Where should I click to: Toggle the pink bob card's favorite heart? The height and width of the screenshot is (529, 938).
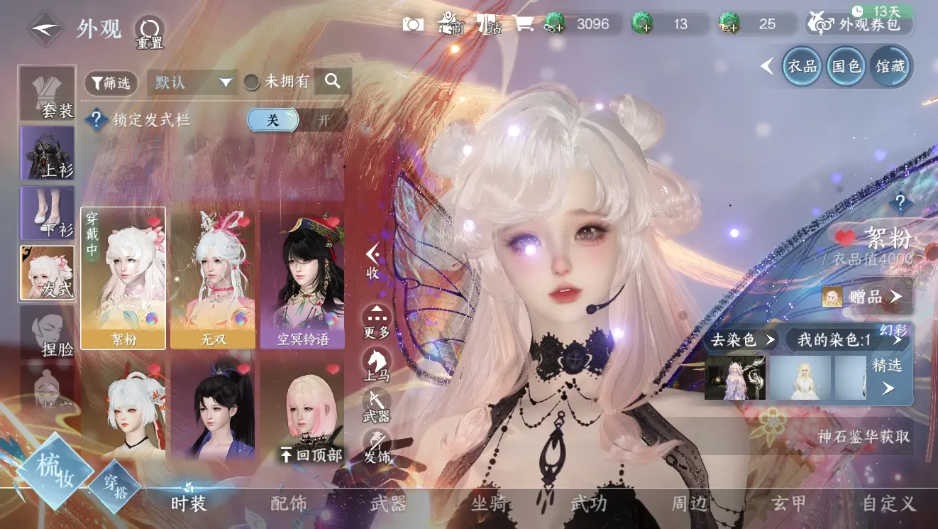point(333,369)
